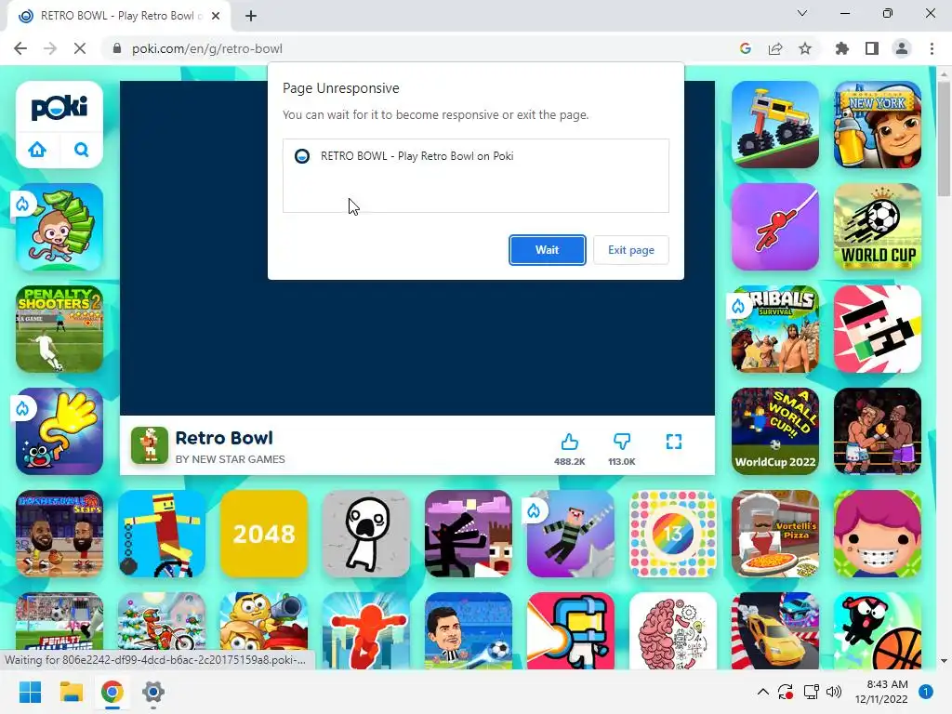Image resolution: width=952 pixels, height=714 pixels.
Task: Click Chrome icon in taskbar
Action: (x=112, y=692)
